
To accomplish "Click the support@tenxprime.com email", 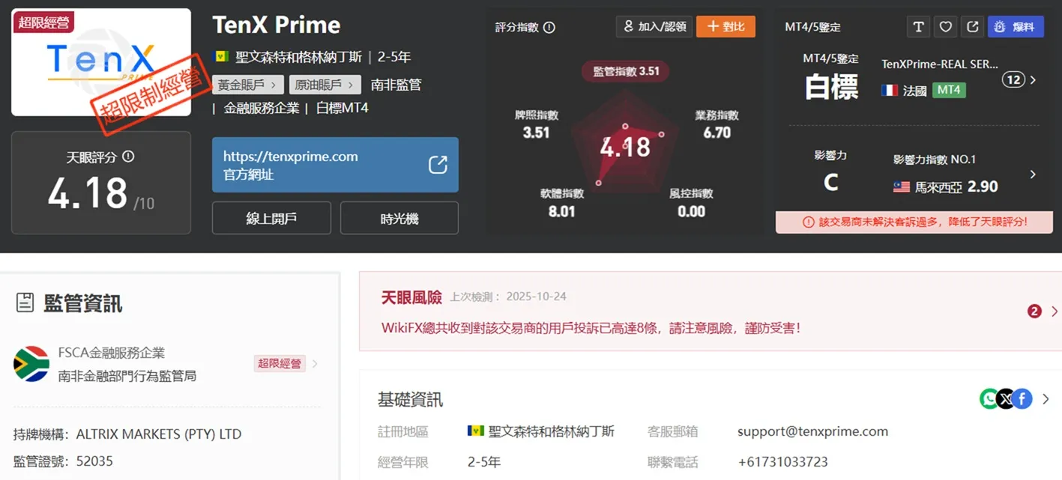I will (x=812, y=431).
